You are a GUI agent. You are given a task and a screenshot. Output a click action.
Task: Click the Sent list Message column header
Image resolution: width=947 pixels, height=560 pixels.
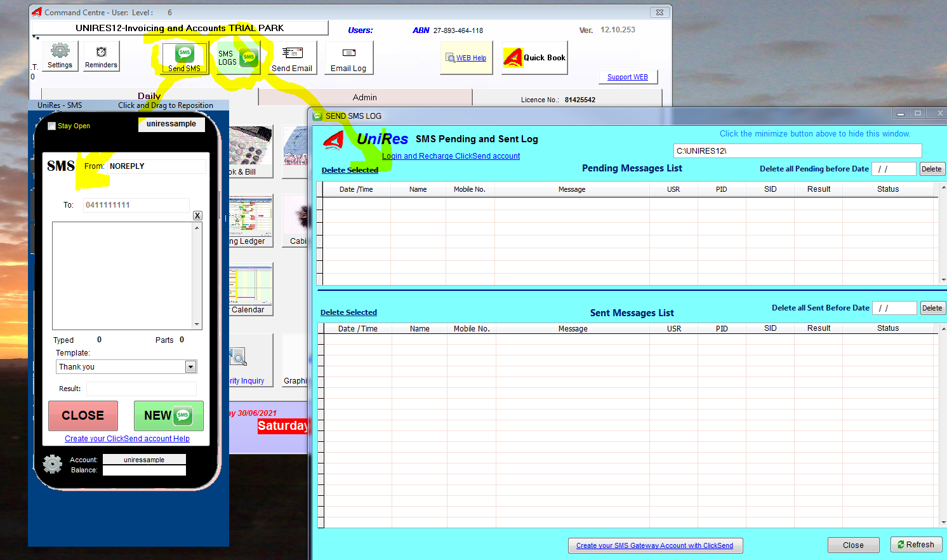click(573, 329)
